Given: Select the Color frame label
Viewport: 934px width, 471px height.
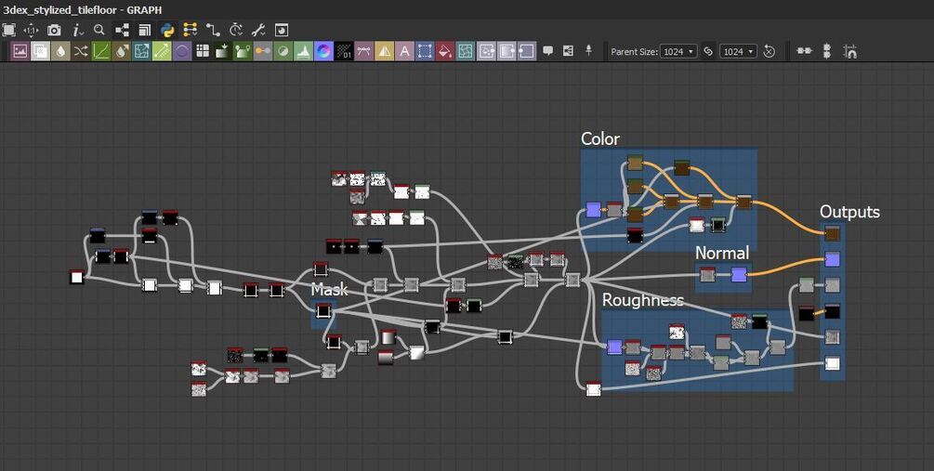Looking at the screenshot, I should point(600,138).
